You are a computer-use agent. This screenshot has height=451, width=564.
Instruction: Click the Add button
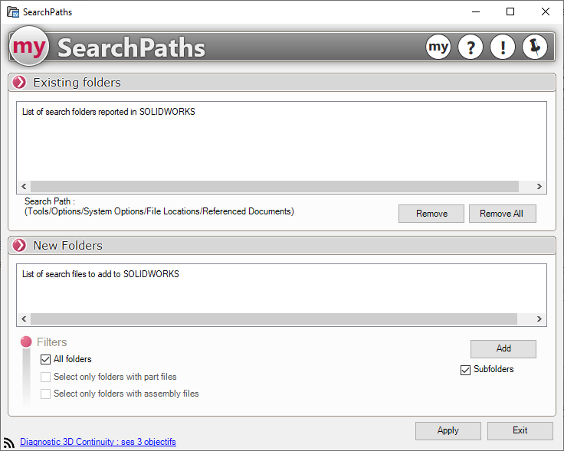click(503, 349)
